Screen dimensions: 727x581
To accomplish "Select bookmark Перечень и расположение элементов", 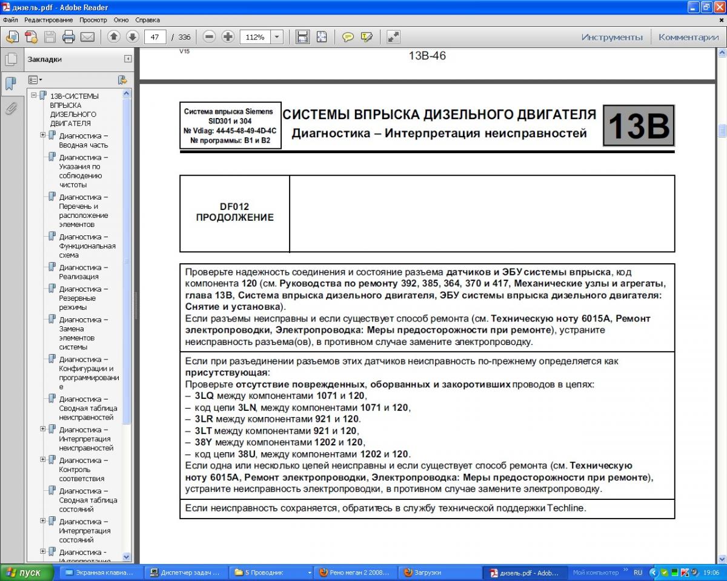I will [84, 211].
